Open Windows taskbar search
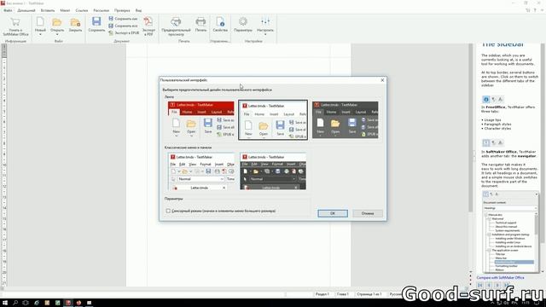Screen dimensions: 546x307 (x=15, y=303)
